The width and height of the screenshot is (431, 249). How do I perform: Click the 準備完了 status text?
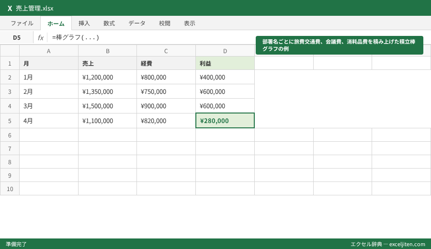tap(16, 244)
